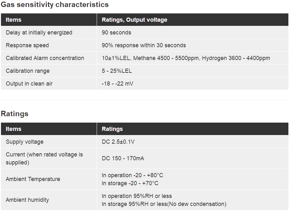290x212 pixels.
Task: Select the Ambient Temperature row label
Action: click(33, 179)
